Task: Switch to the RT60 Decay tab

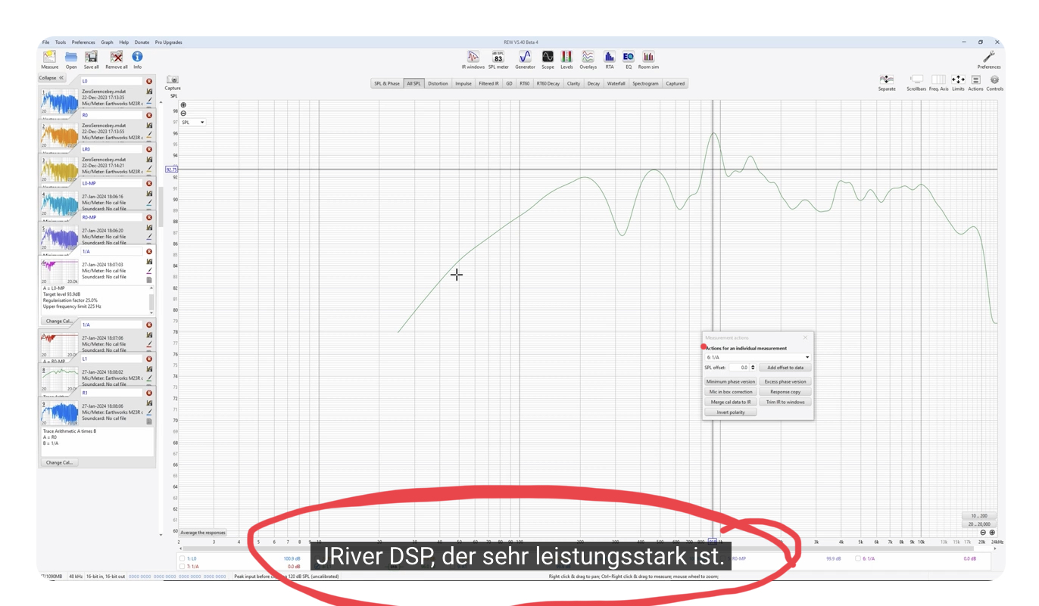Action: tap(548, 83)
